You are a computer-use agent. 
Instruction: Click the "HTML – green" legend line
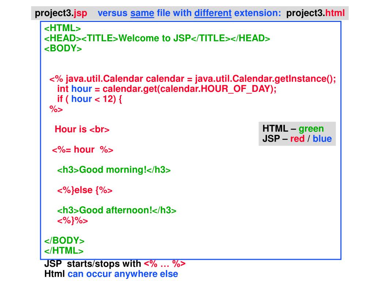[x=293, y=129]
